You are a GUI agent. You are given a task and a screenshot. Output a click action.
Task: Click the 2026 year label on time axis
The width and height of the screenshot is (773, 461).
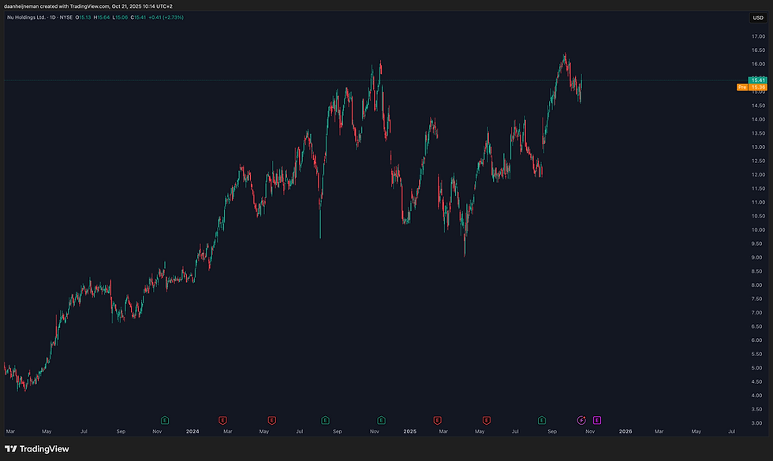625,432
